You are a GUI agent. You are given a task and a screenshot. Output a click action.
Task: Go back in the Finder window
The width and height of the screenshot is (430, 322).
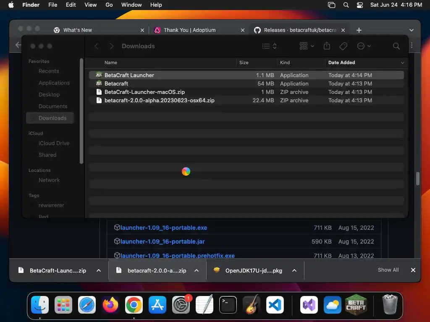(96, 46)
